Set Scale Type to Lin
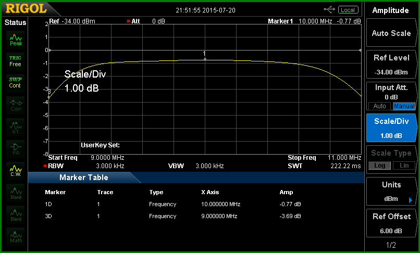Viewport: 420px width, 253px height. click(x=404, y=166)
